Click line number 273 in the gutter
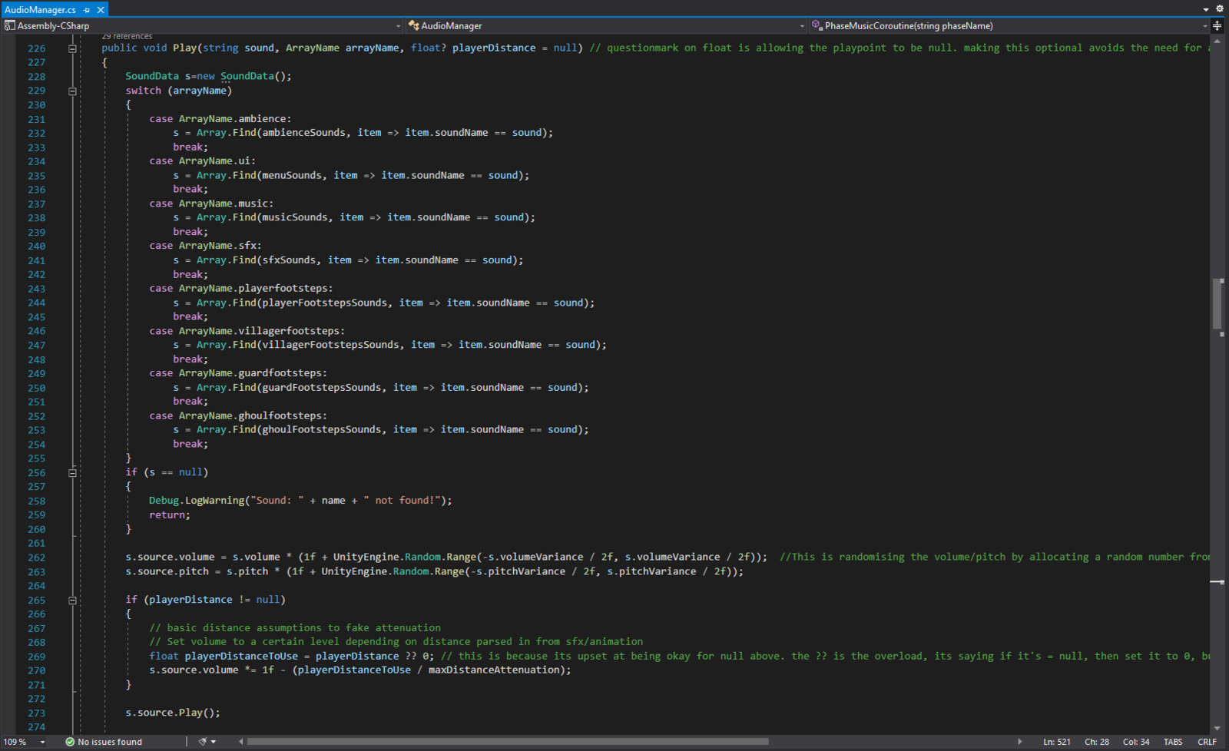1229x751 pixels. coord(36,713)
